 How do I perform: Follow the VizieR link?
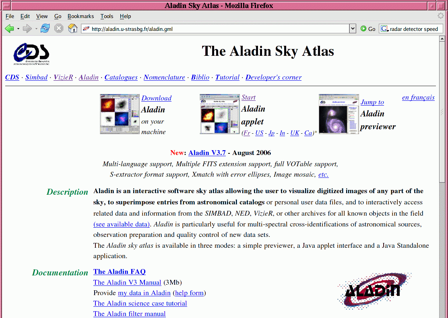click(63, 77)
